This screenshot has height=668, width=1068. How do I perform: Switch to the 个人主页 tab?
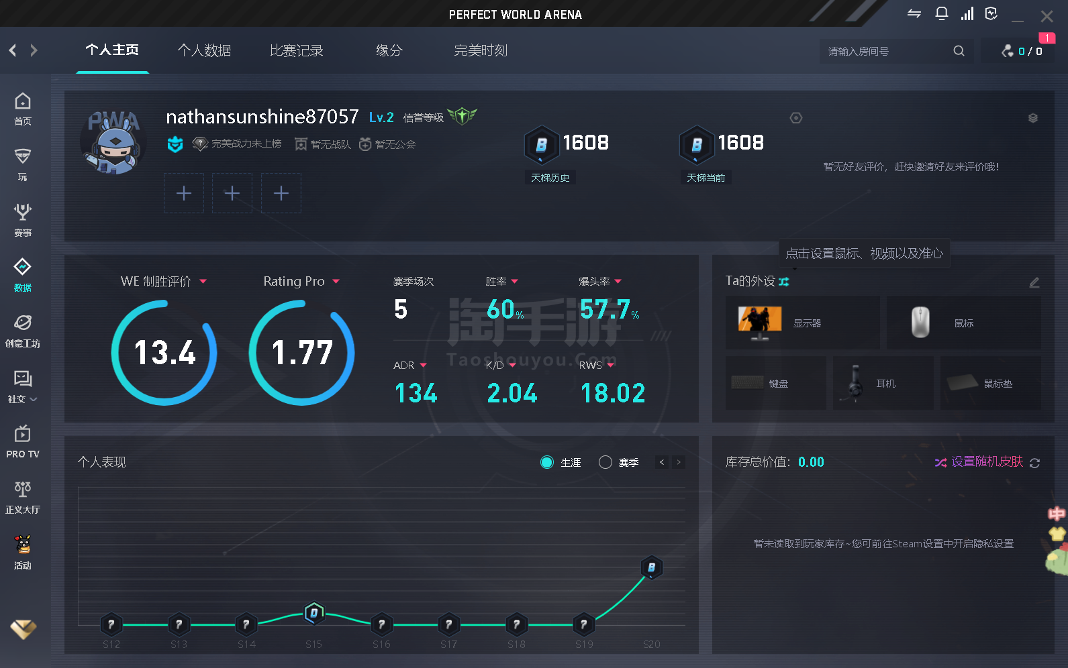coord(112,50)
